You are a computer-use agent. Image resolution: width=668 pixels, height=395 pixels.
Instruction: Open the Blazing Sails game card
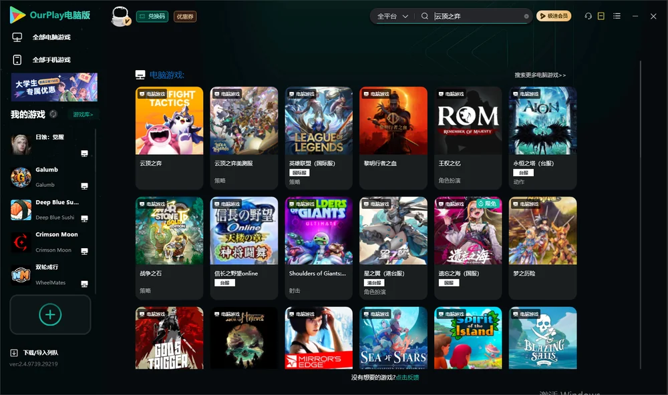542,338
